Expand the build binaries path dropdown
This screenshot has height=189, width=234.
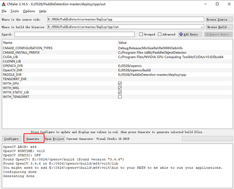[202, 27]
